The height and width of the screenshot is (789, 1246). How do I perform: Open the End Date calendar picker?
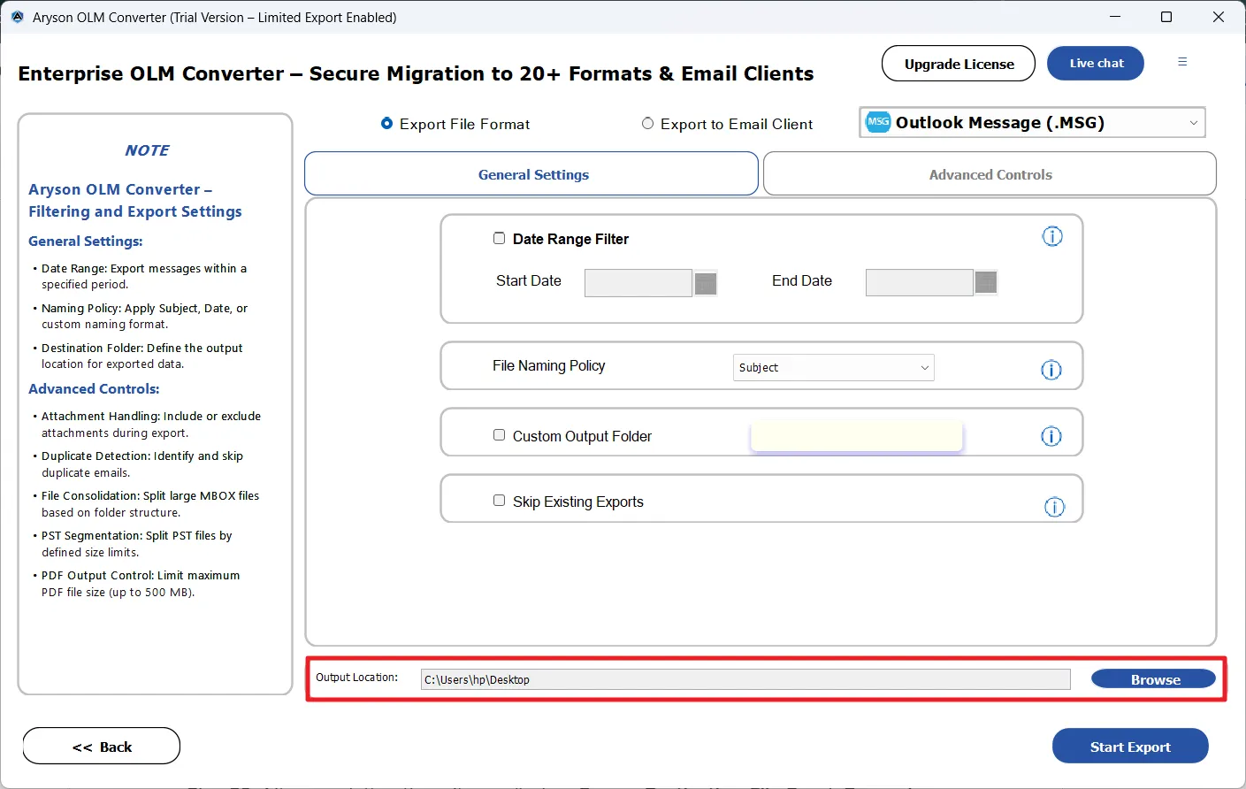(985, 282)
